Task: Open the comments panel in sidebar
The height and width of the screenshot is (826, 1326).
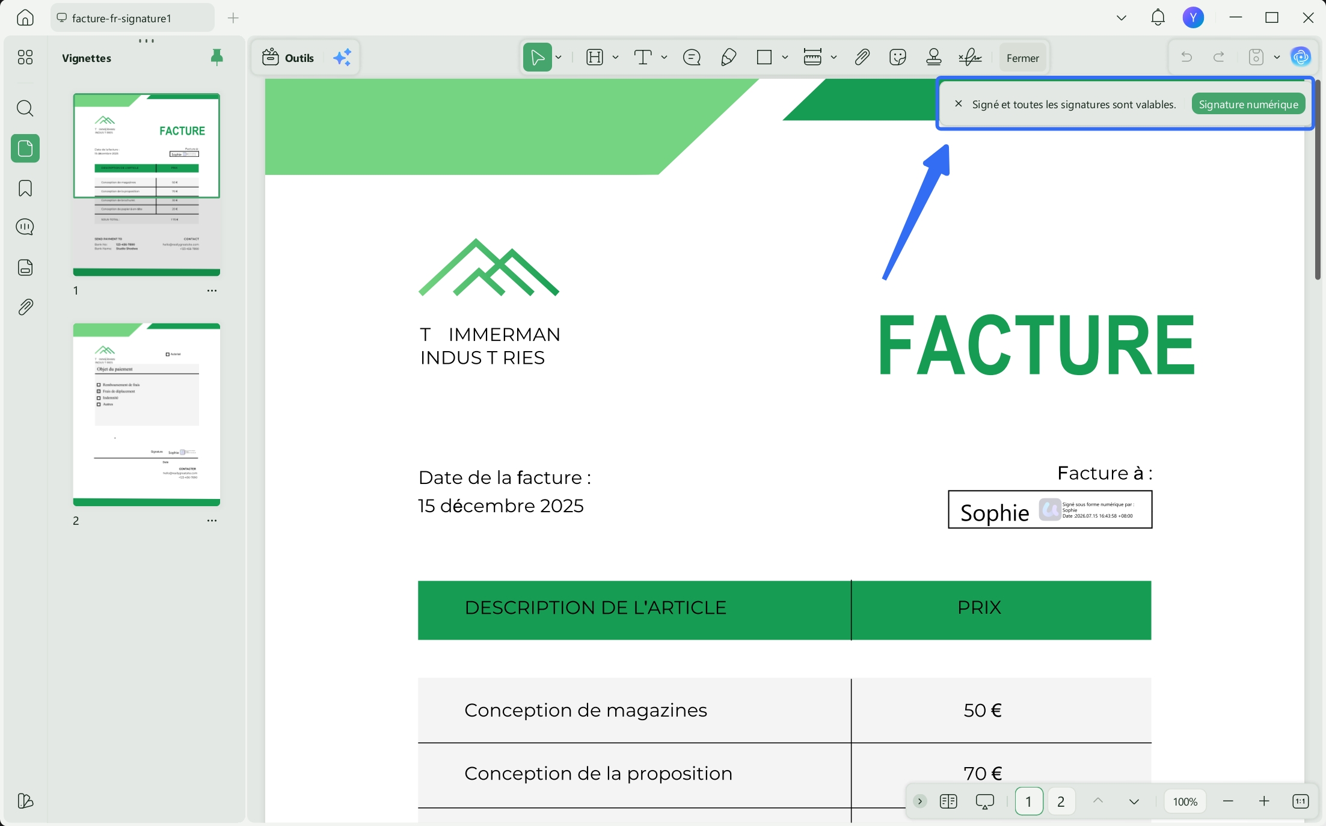Action: (x=25, y=227)
